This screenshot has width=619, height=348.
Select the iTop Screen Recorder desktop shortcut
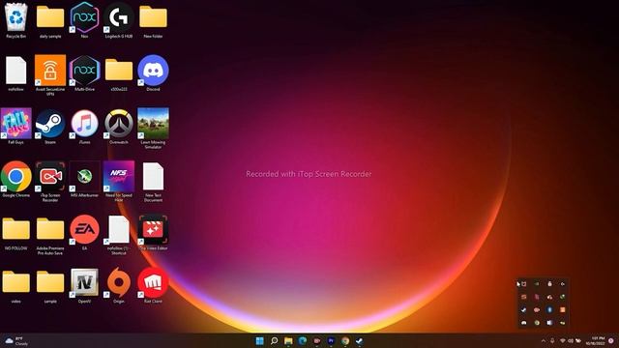(50, 182)
